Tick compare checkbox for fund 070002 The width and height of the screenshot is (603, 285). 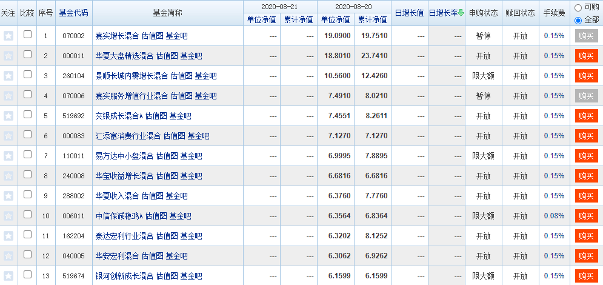pyautogui.click(x=27, y=35)
